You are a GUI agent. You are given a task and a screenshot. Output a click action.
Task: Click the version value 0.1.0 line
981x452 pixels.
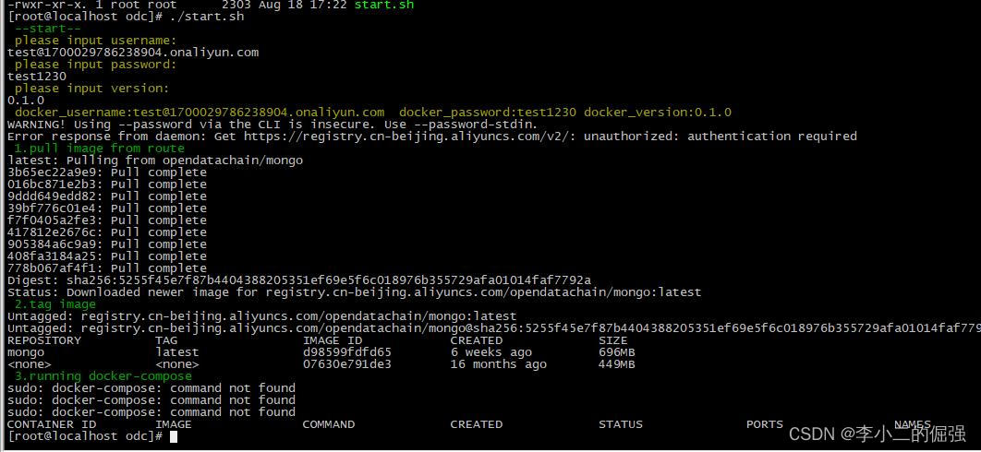(x=26, y=100)
